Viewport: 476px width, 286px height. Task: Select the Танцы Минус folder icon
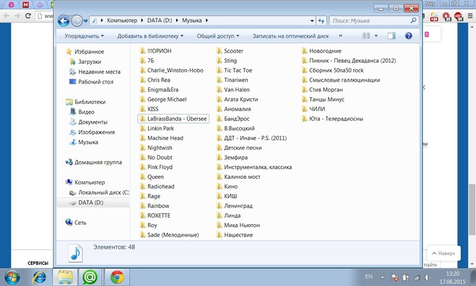305,99
